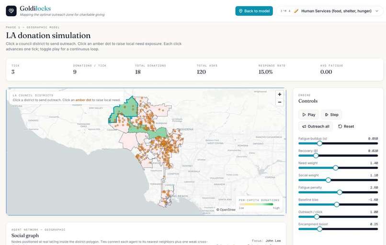
Task: Advance one tick with Step
Action: tap(331, 115)
